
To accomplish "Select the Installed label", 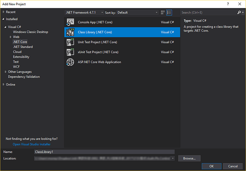I will 12,19.
